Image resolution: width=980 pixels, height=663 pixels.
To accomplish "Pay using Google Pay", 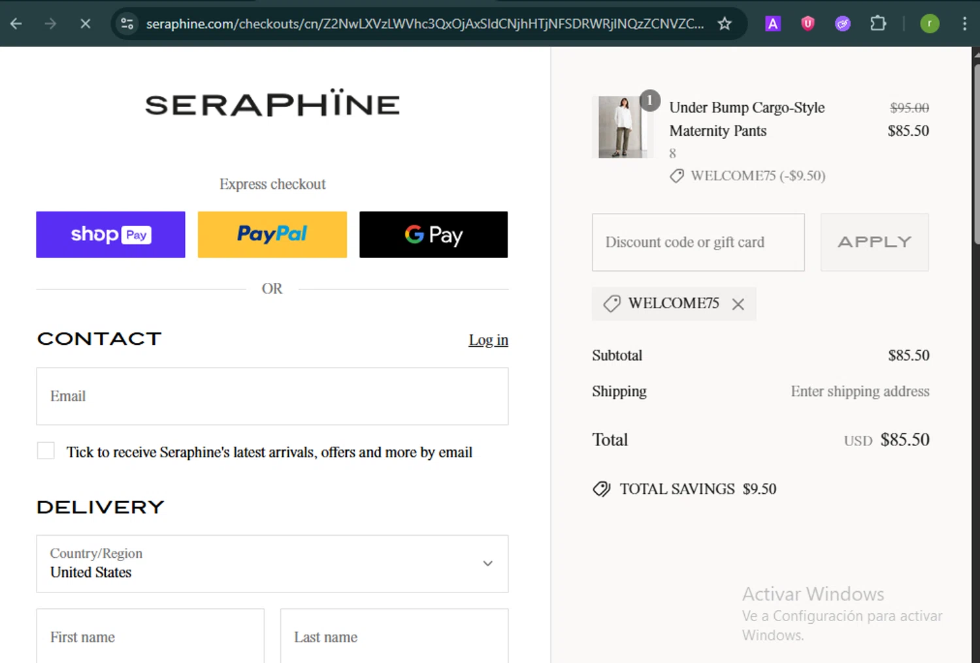I will pos(434,234).
